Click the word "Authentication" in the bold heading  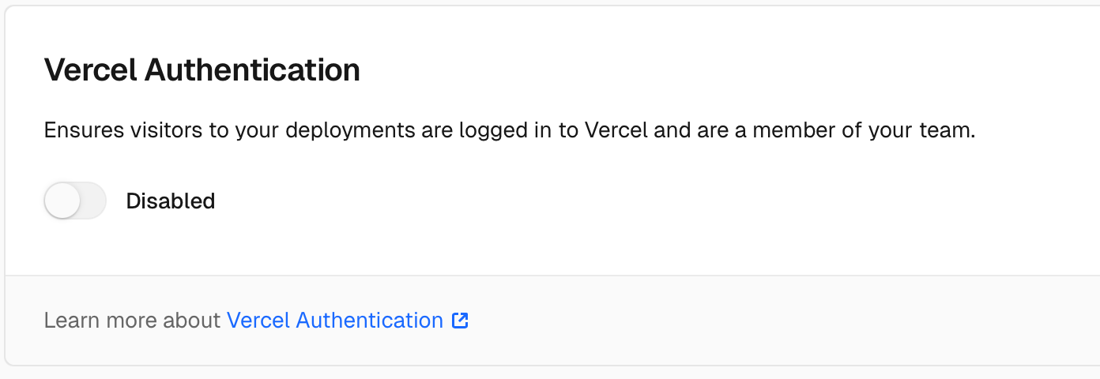253,70
